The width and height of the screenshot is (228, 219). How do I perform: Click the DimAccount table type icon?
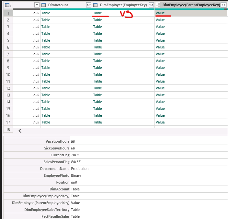tap(43, 5)
